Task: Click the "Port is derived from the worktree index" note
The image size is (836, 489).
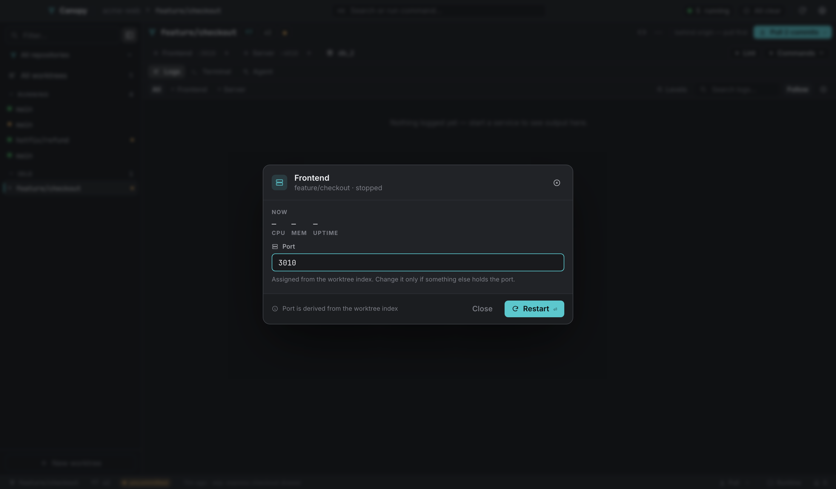Action: 340,308
